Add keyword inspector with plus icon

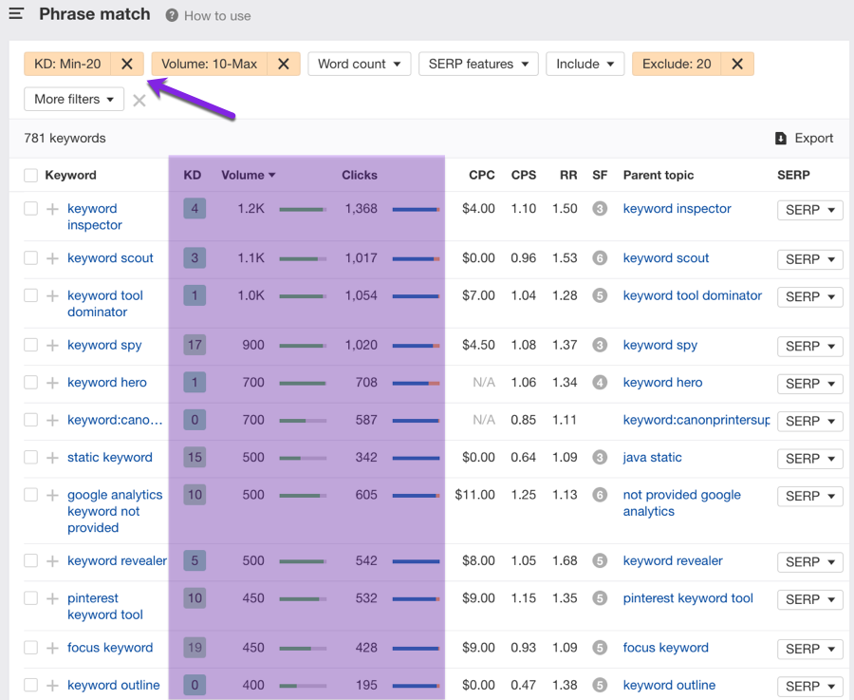click(52, 209)
